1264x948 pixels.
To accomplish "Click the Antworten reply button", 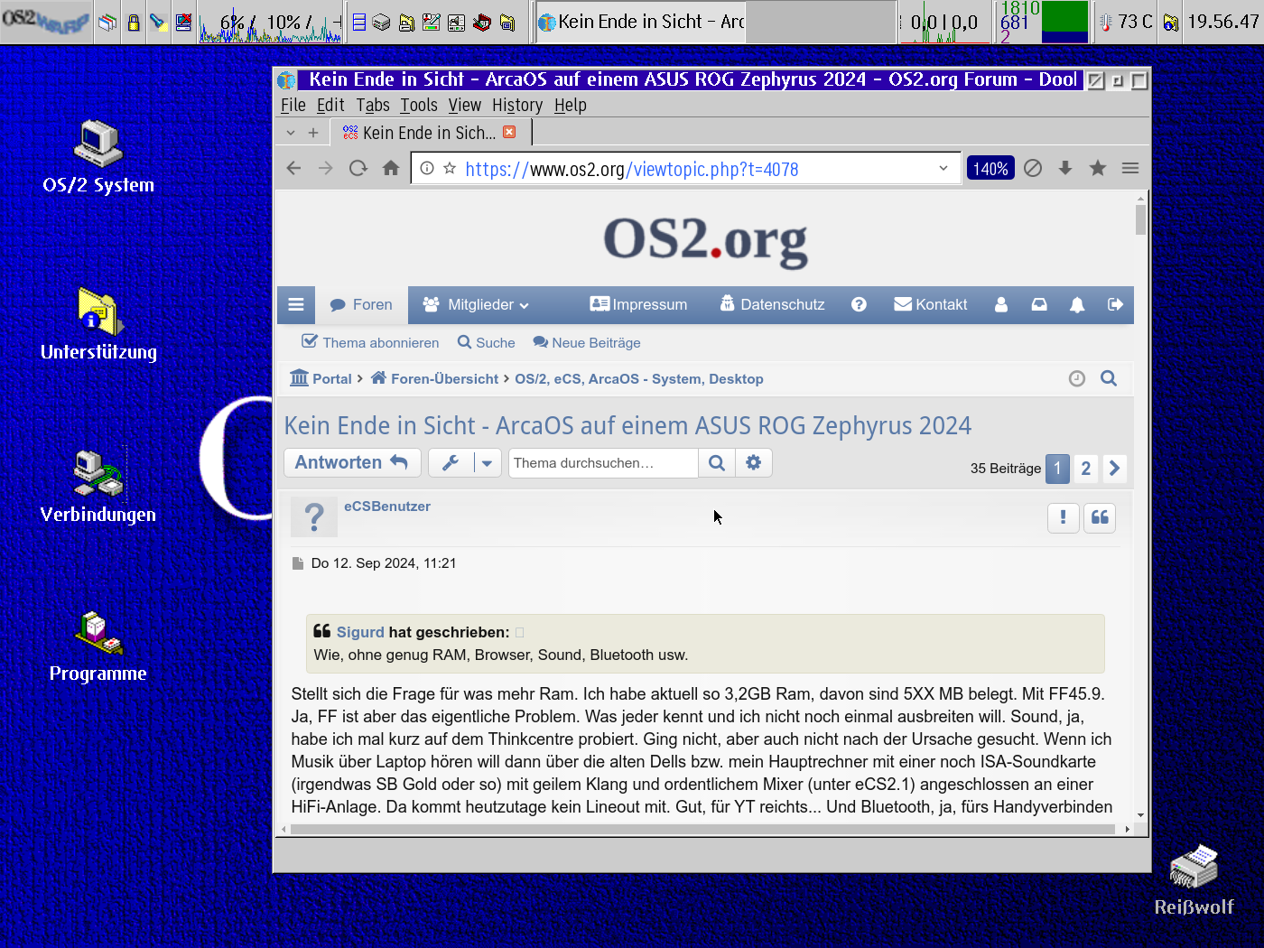I will 352,462.
